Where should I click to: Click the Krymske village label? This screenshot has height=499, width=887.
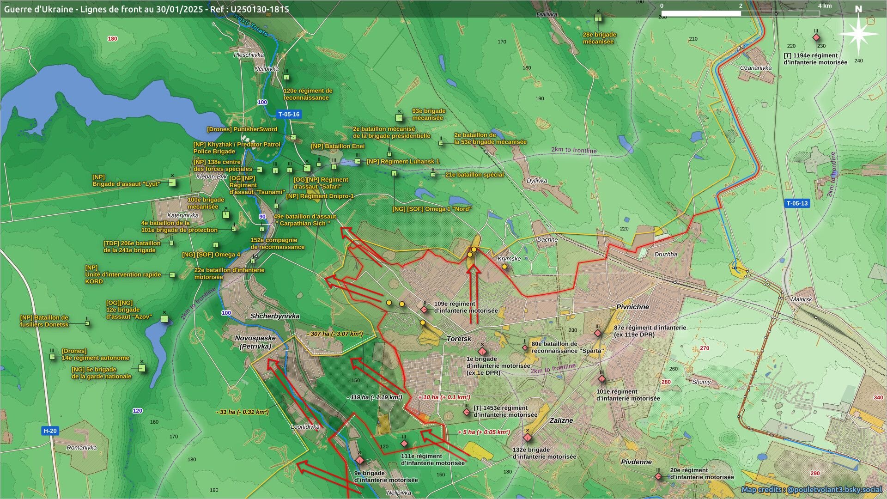[509, 258]
